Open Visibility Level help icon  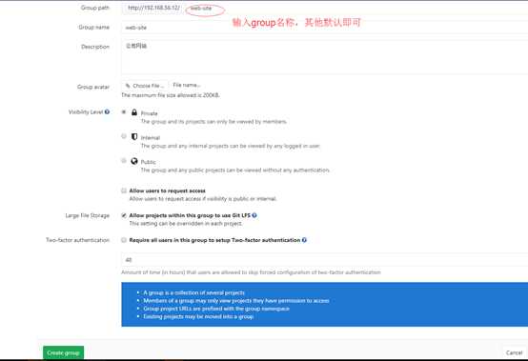[x=107, y=111]
